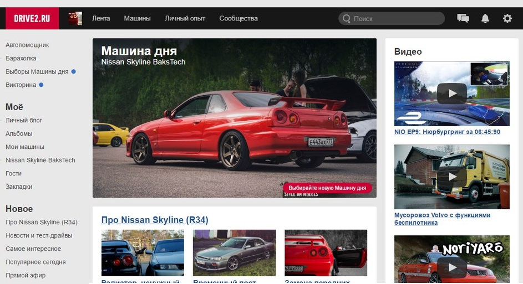523x284 pixels.
Task: Open Альбомы in sidebar
Action: tap(19, 133)
